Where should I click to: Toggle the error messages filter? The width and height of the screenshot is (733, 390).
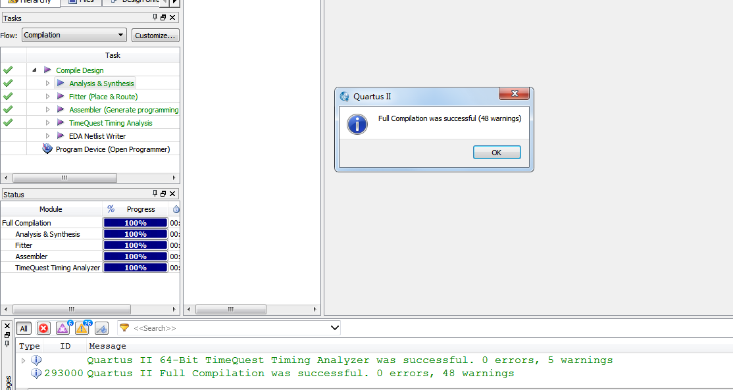coord(43,328)
